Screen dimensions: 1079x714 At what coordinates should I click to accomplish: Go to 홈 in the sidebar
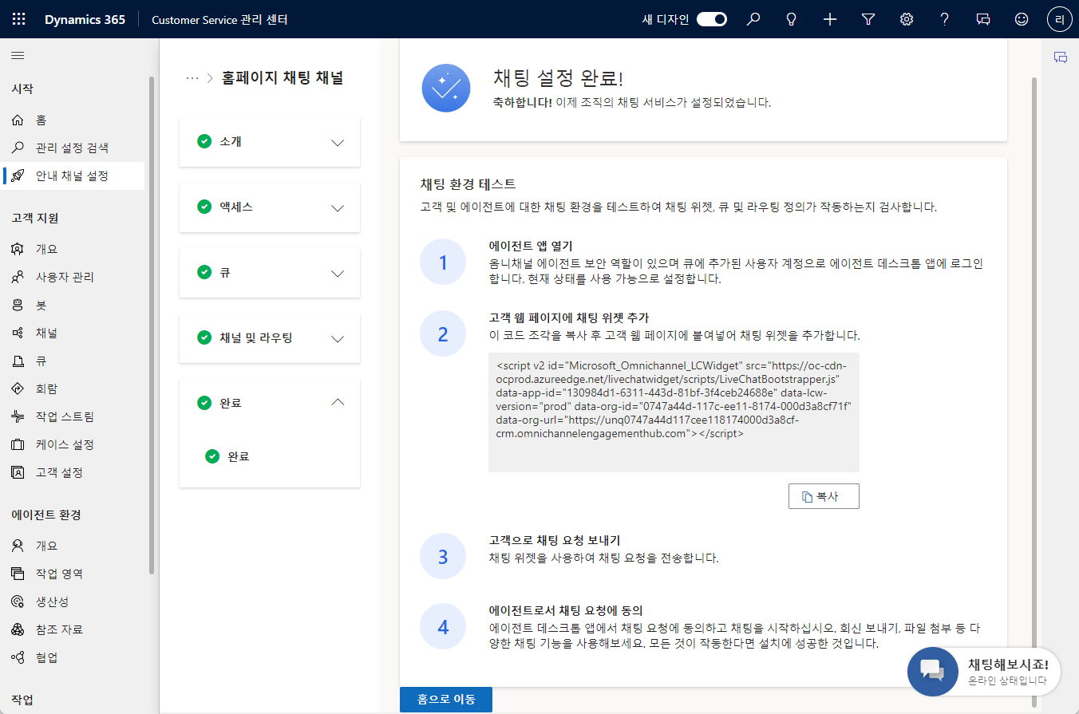click(73, 120)
